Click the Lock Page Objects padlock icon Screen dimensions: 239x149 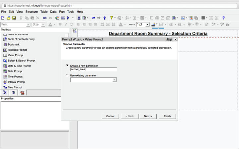tap(79, 18)
